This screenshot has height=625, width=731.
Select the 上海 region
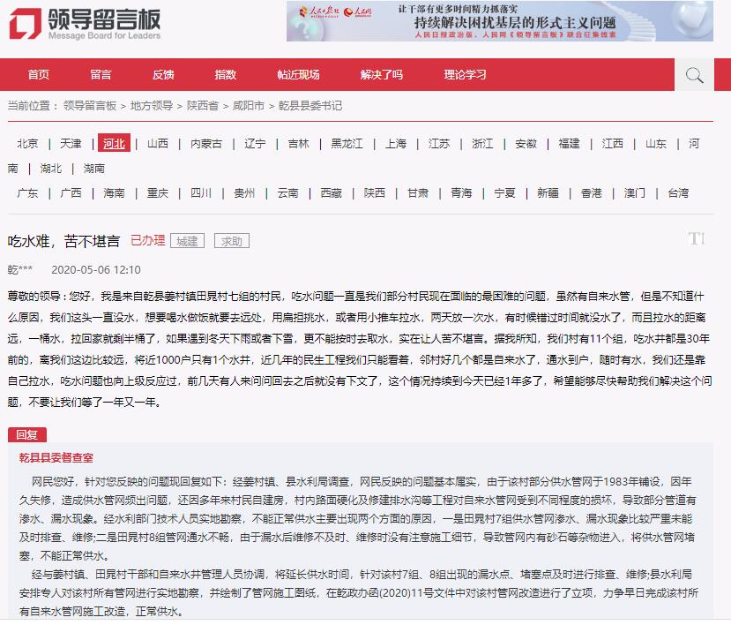pyautogui.click(x=396, y=143)
